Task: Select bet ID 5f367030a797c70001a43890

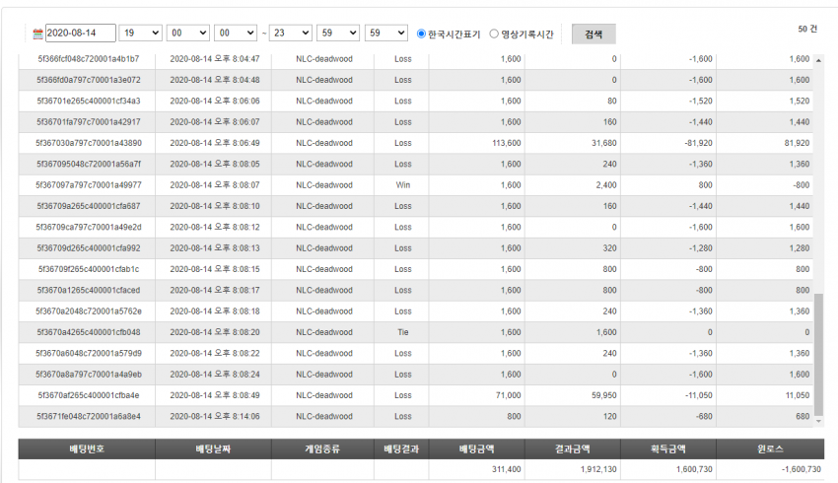Action: tap(89, 143)
